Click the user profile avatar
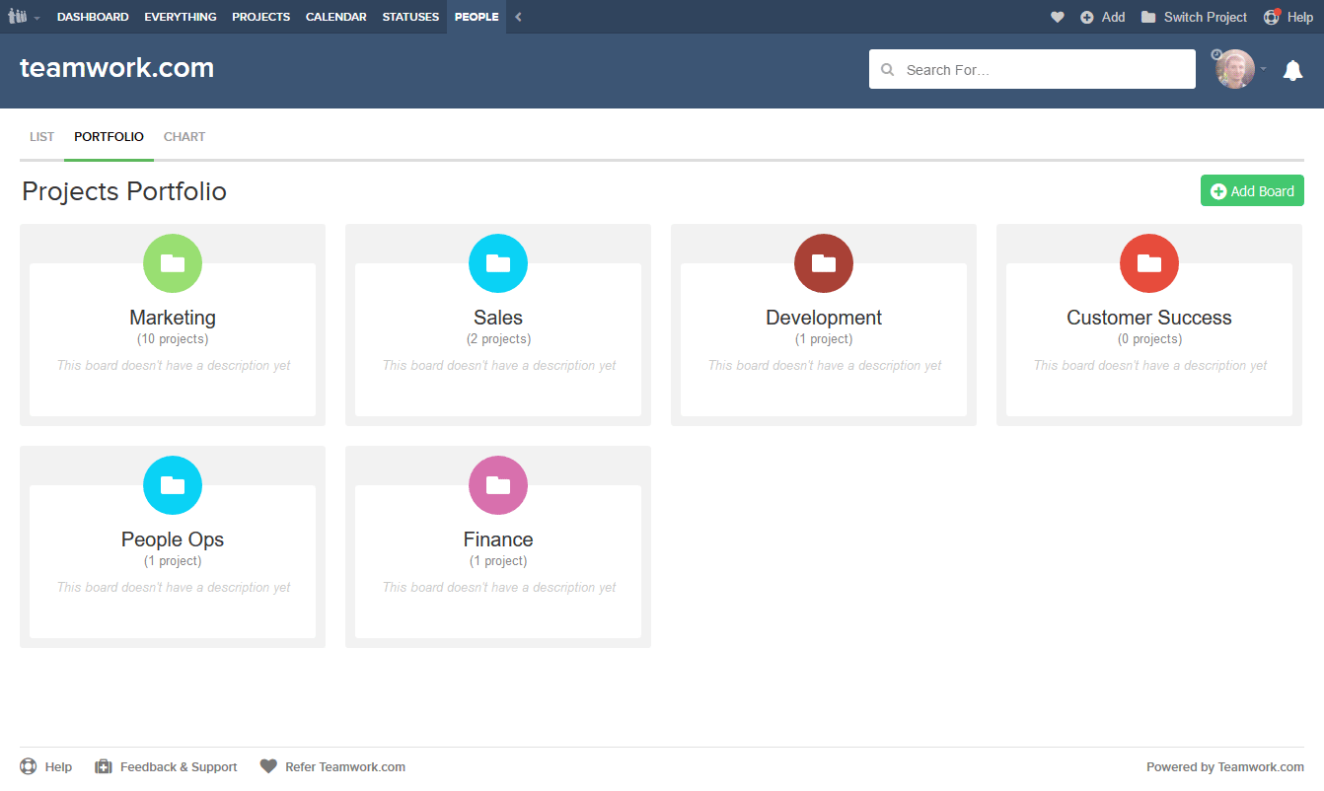1324x791 pixels. (x=1234, y=69)
